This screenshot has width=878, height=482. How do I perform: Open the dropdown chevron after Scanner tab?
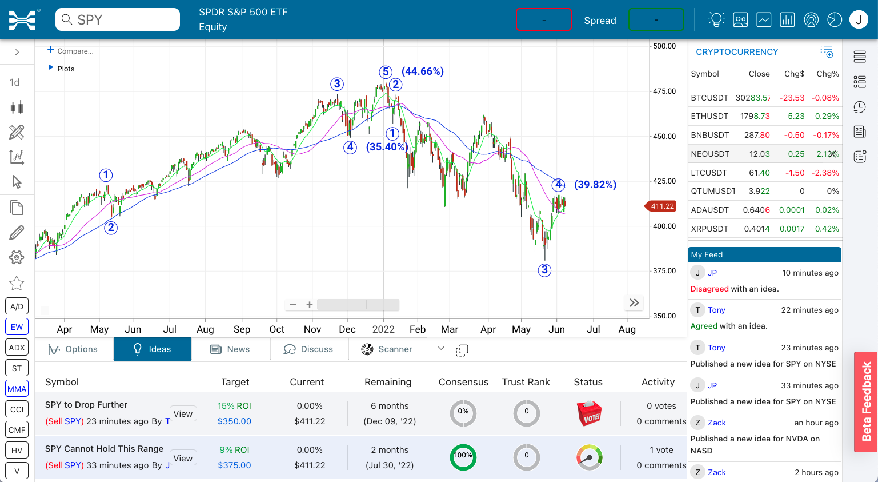[441, 348]
